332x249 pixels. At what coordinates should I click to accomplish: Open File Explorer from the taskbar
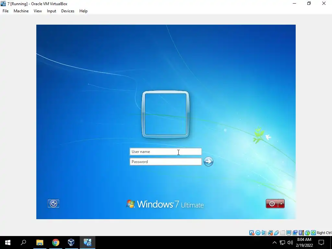pos(40,243)
